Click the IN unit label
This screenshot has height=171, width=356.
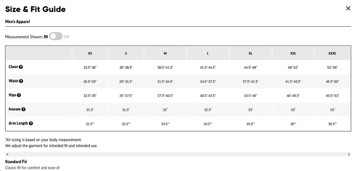tap(46, 37)
